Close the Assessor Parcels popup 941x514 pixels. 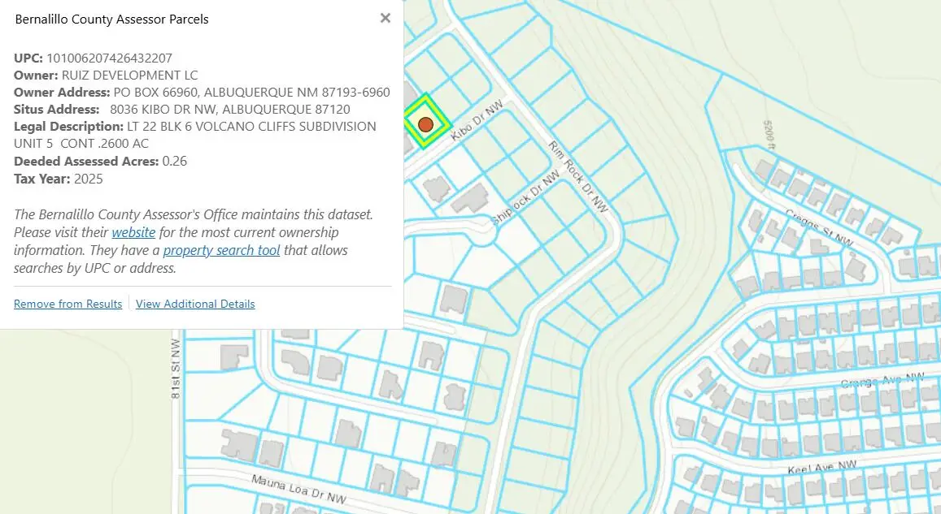coord(386,19)
